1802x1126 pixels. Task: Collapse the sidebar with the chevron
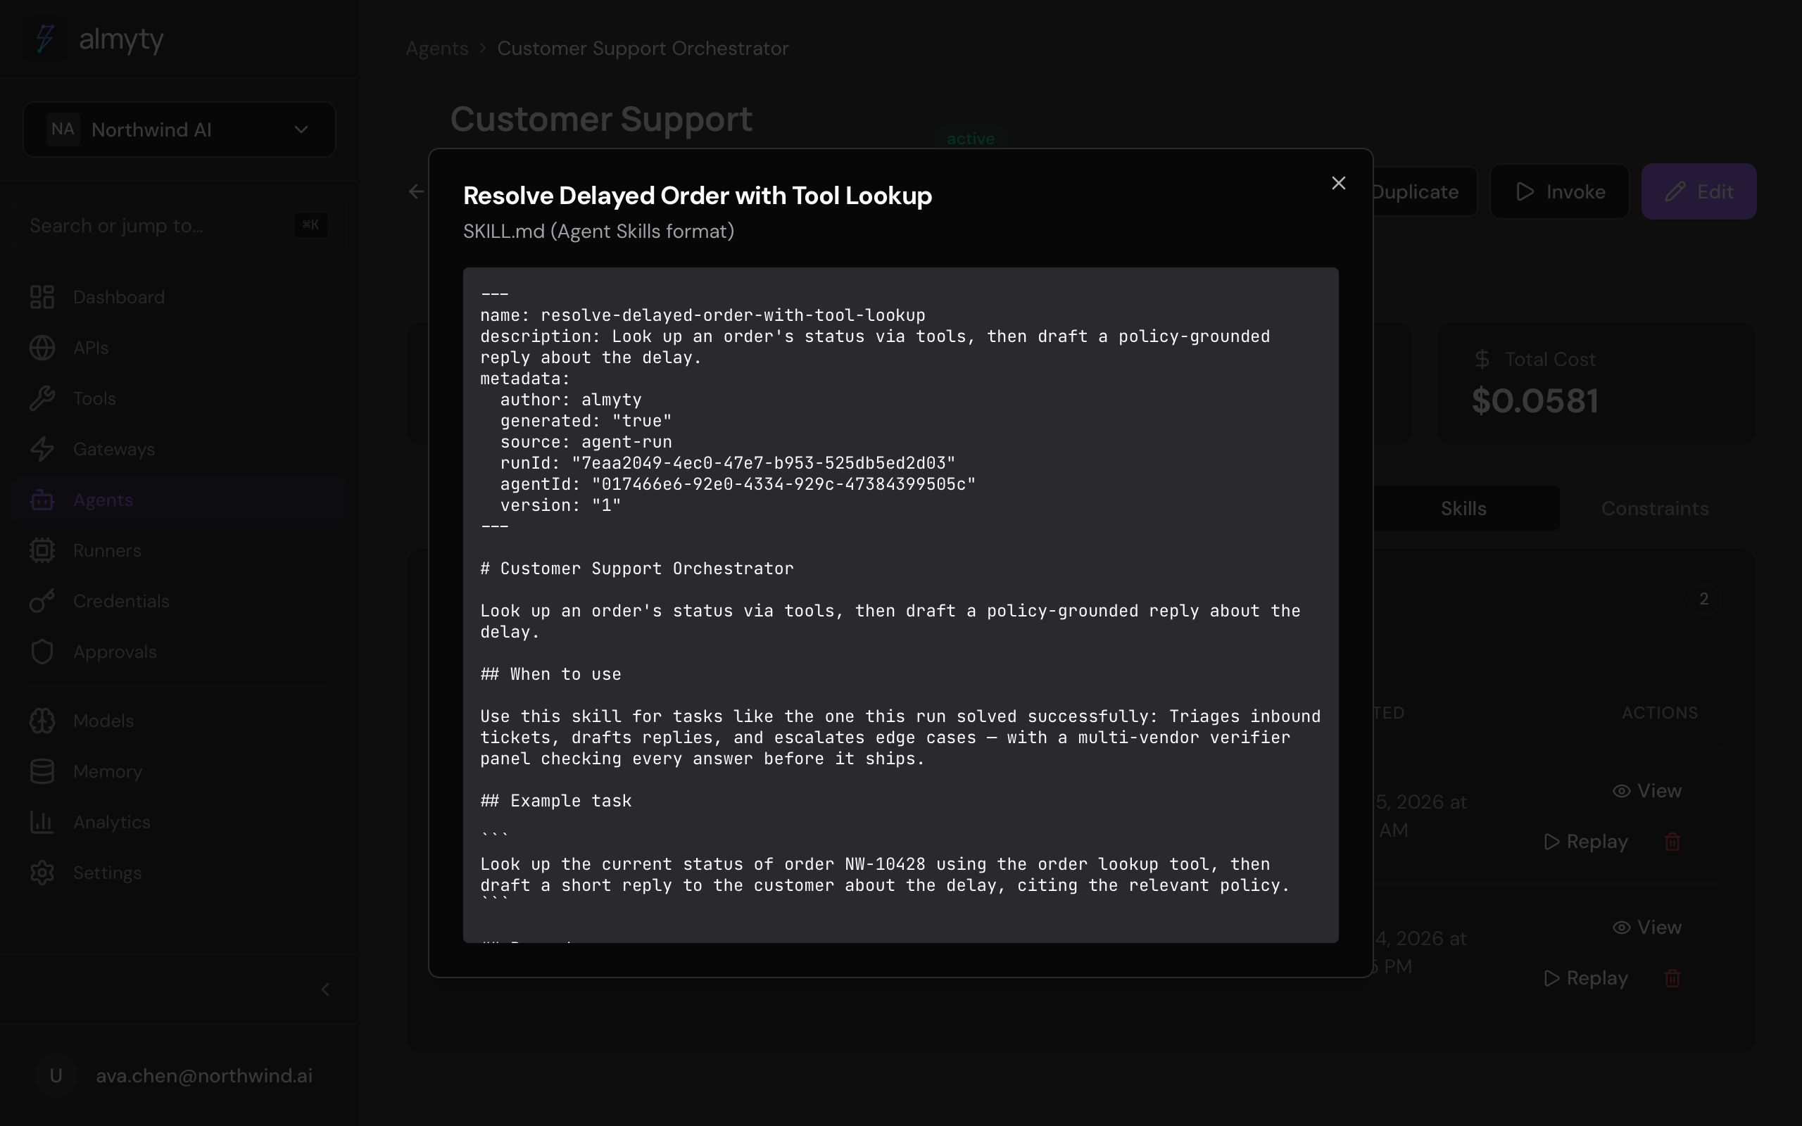(325, 989)
